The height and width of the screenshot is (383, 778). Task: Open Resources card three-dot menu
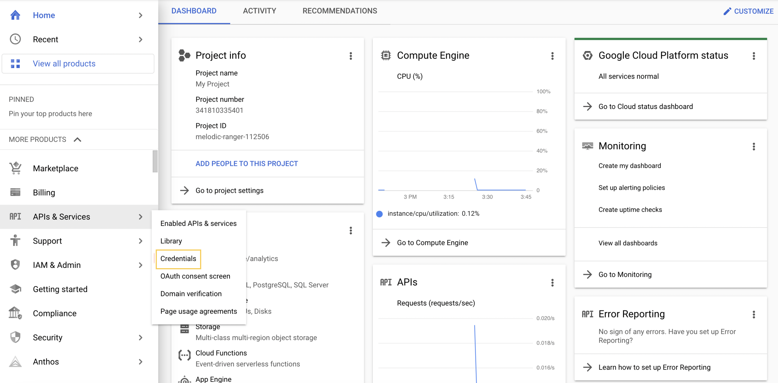[x=351, y=231]
